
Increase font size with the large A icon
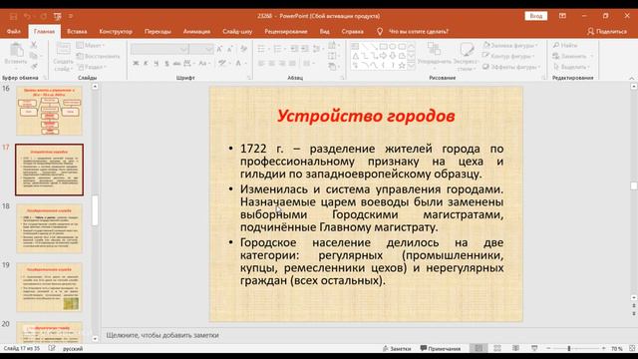click(x=219, y=49)
